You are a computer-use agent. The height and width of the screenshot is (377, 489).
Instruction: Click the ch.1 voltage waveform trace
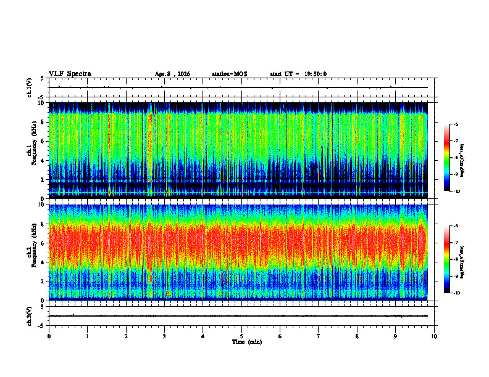(238, 87)
